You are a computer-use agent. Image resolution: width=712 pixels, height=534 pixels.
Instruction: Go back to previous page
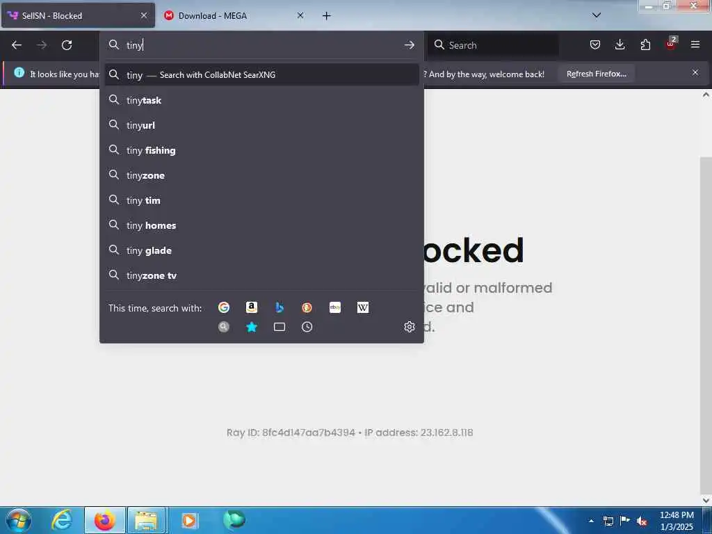(x=17, y=45)
